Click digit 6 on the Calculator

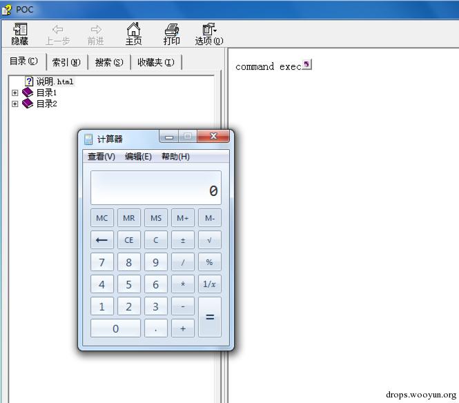[x=156, y=284]
